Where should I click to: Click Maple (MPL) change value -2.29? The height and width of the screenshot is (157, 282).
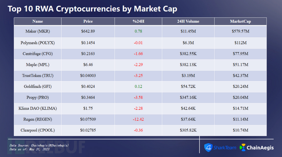138,64
